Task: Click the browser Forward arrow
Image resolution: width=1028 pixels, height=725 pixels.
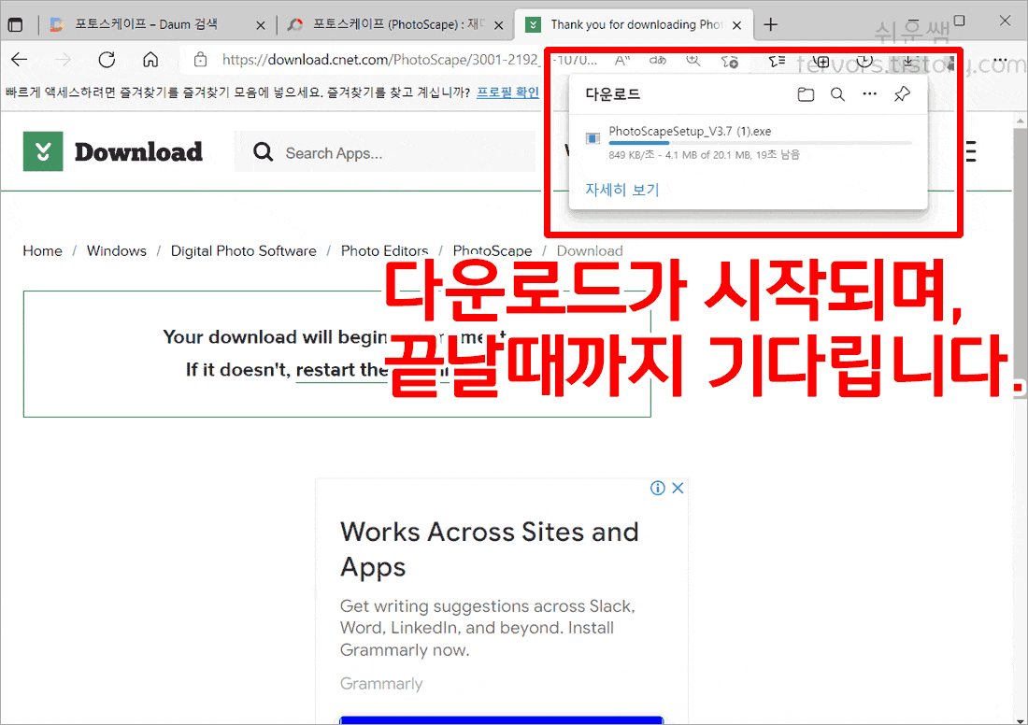Action: pyautogui.click(x=63, y=60)
